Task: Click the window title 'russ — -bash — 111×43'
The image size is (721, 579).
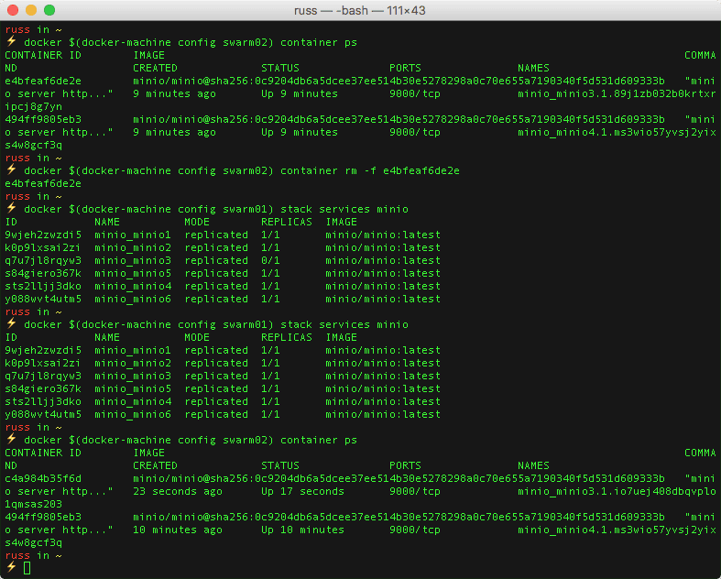Action: click(x=360, y=11)
